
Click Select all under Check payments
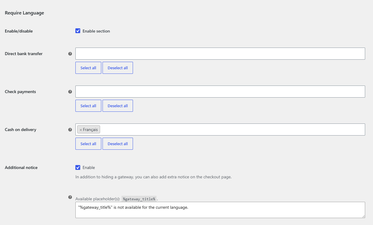pos(88,106)
